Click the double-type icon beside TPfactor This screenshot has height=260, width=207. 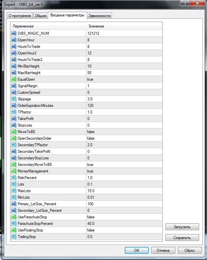(x=14, y=112)
